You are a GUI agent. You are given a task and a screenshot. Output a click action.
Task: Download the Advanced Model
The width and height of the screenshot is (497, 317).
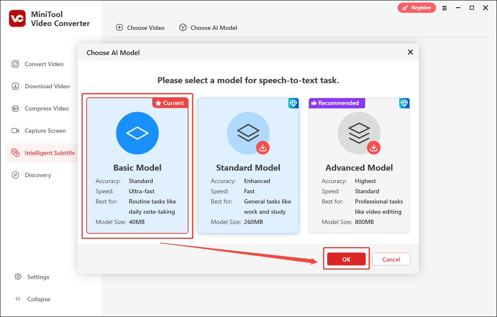374,148
